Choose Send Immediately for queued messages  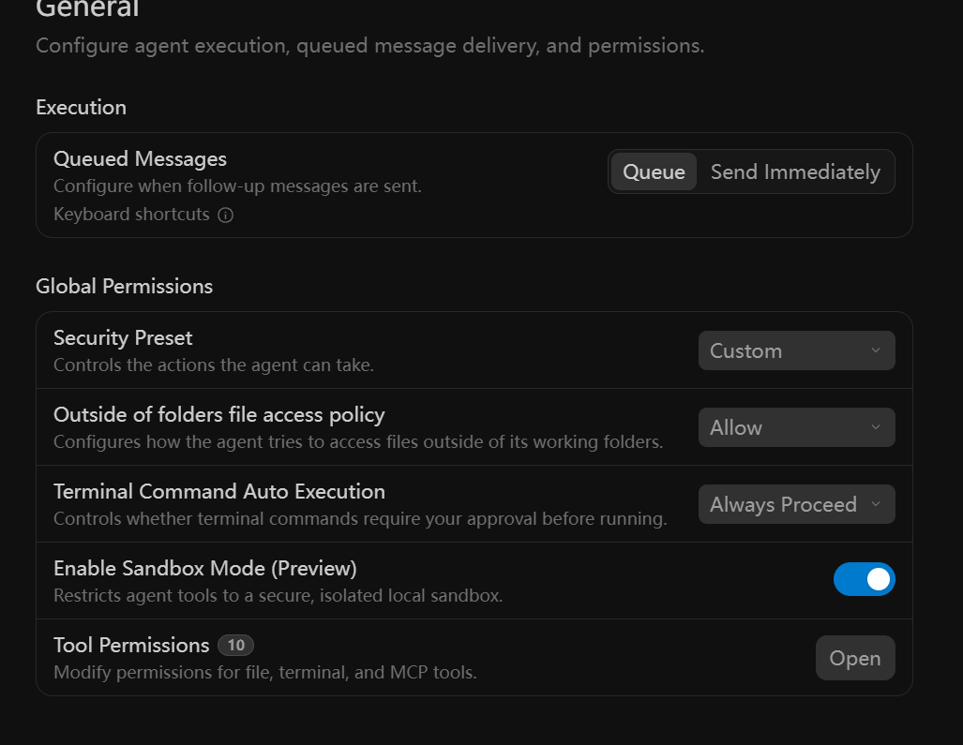pyautogui.click(x=795, y=171)
